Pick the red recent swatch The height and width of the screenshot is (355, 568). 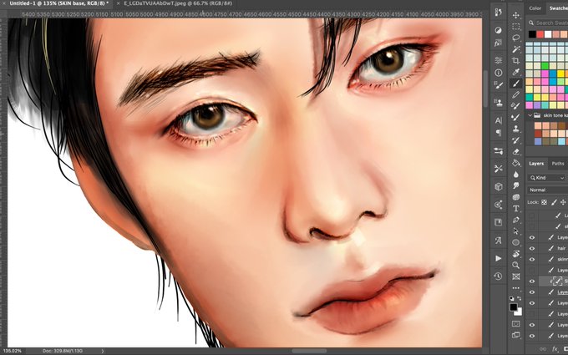coord(540,34)
